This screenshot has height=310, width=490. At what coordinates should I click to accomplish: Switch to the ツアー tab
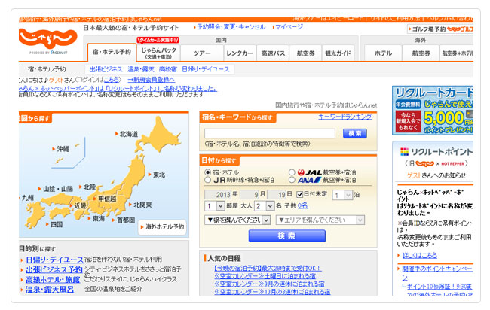pos(202,53)
